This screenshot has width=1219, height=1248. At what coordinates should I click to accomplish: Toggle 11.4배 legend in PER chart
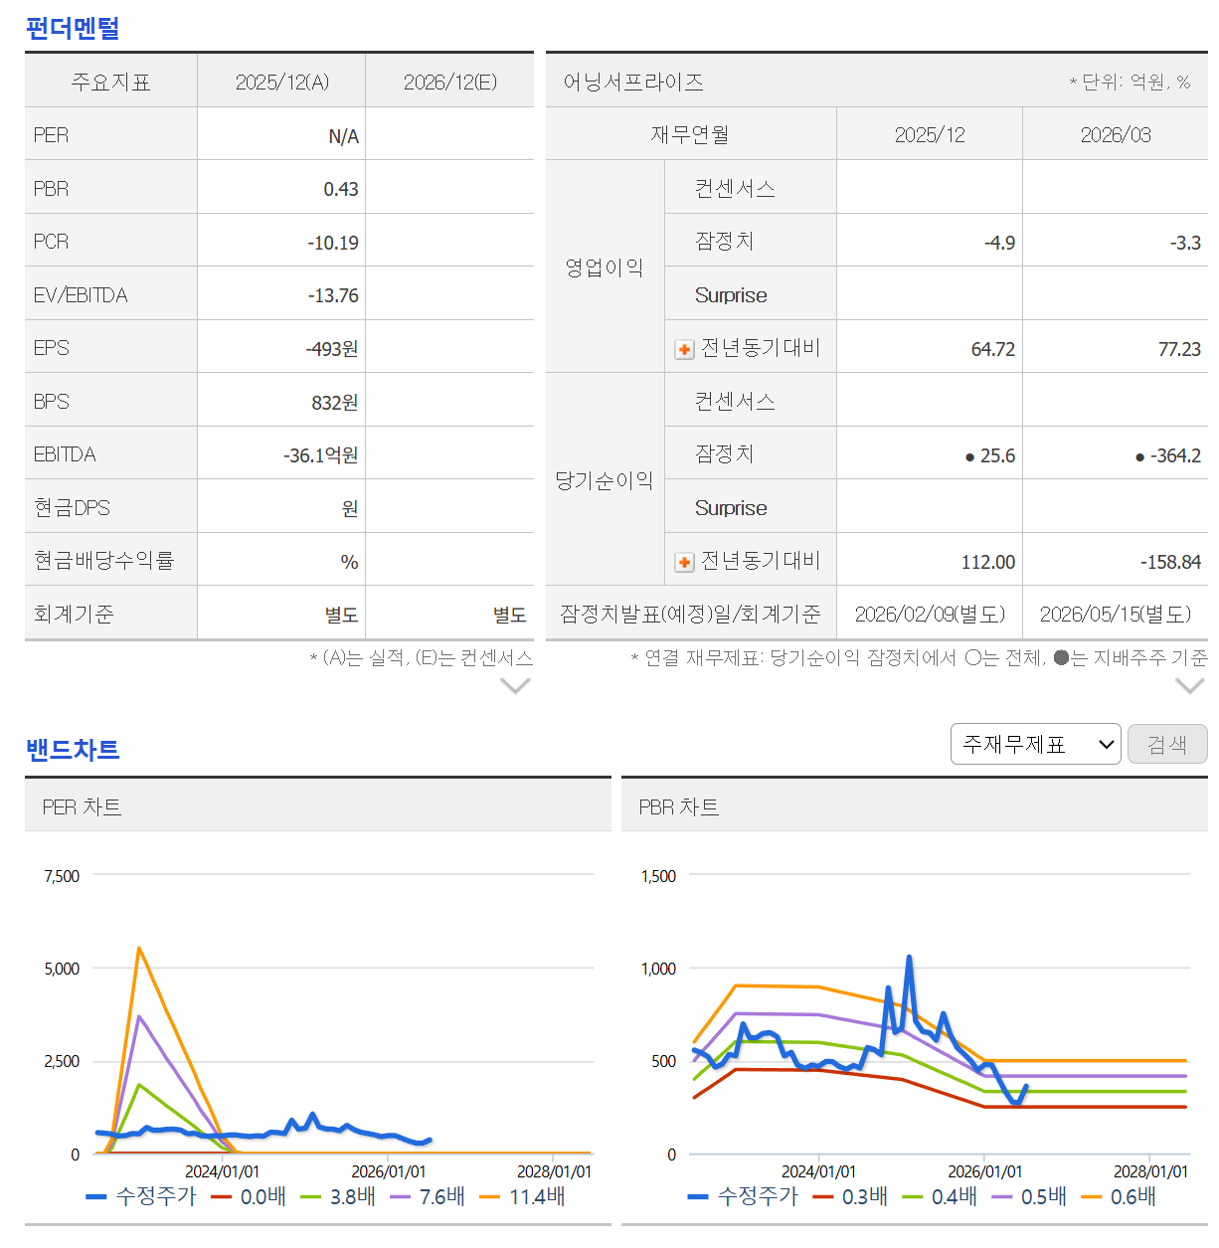[522, 1196]
